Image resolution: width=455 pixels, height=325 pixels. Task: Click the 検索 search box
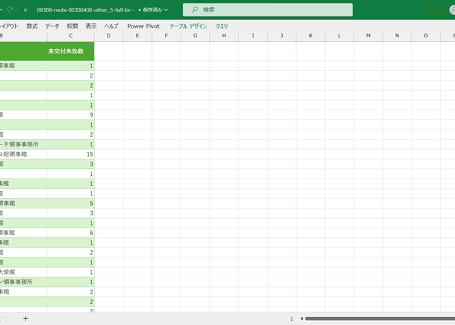[267, 10]
